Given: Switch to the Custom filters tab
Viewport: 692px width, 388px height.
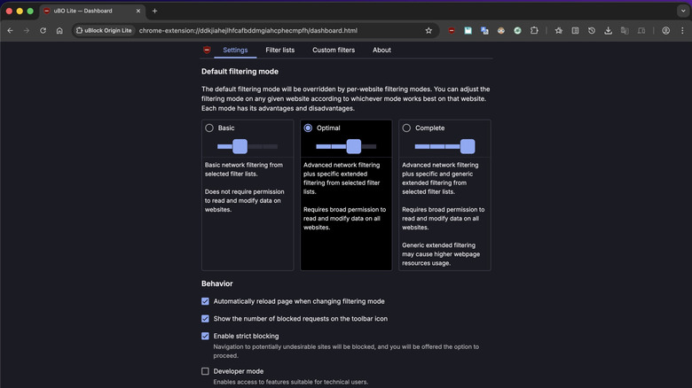Looking at the screenshot, I should (334, 50).
